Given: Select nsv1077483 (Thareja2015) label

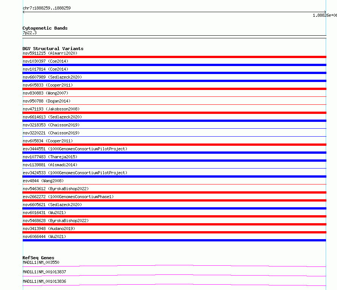Looking at the screenshot, I should [x=50, y=157].
